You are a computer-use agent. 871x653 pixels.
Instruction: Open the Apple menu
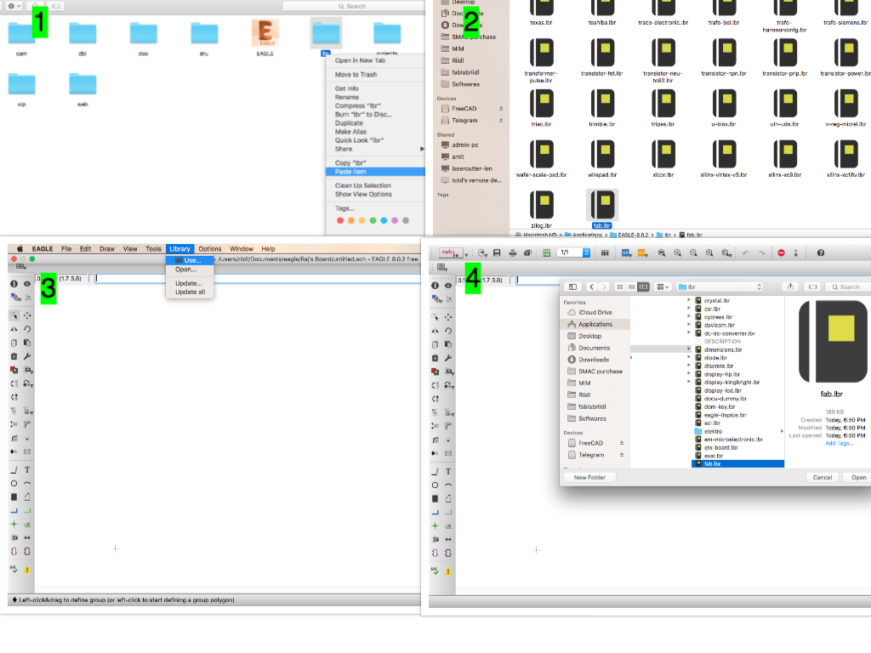[20, 249]
